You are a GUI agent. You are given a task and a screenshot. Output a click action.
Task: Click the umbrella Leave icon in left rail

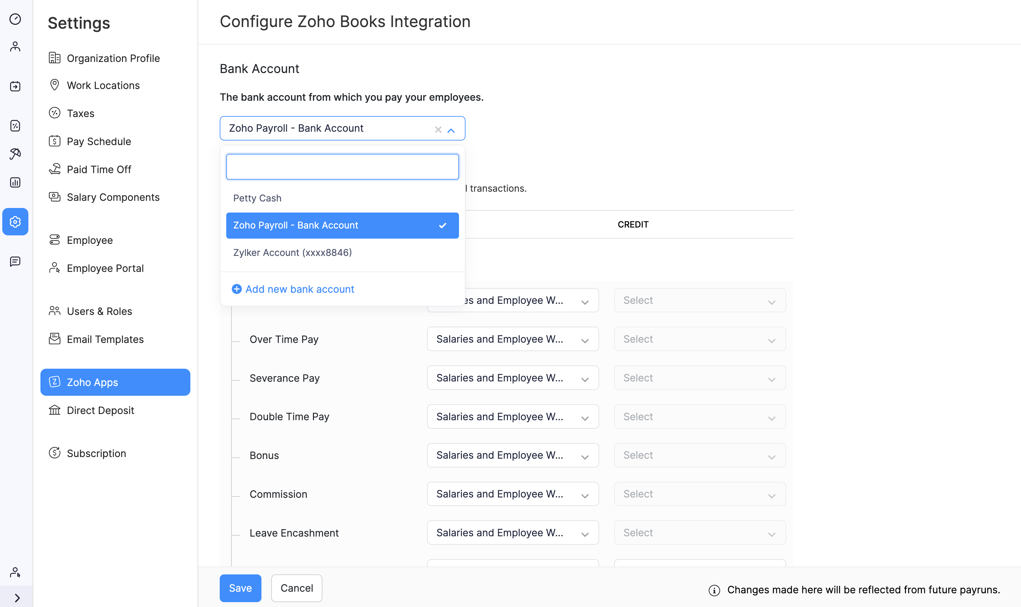[15, 154]
